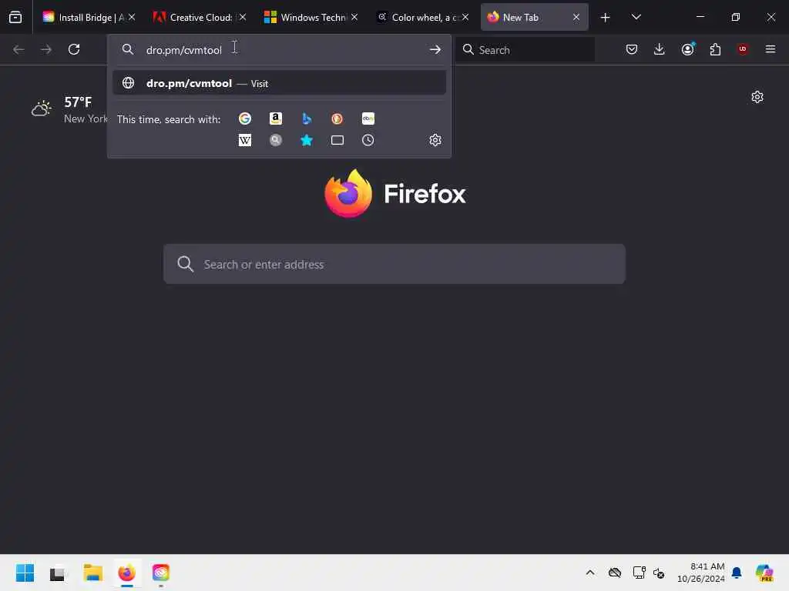789x591 pixels.
Task: Close the Install Bridge tab
Action: pos(132,17)
